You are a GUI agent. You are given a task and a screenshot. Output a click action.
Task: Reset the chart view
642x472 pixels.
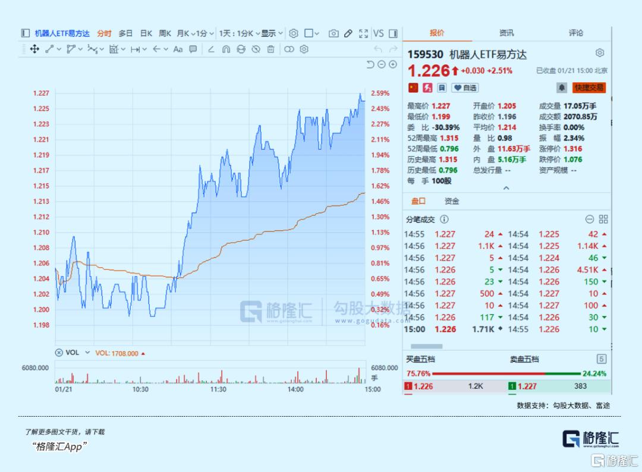[370, 64]
